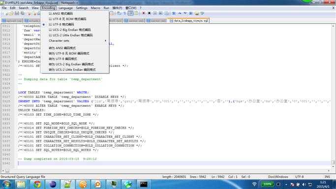
Task: Open the Search menu
Action: coord(24,8)
